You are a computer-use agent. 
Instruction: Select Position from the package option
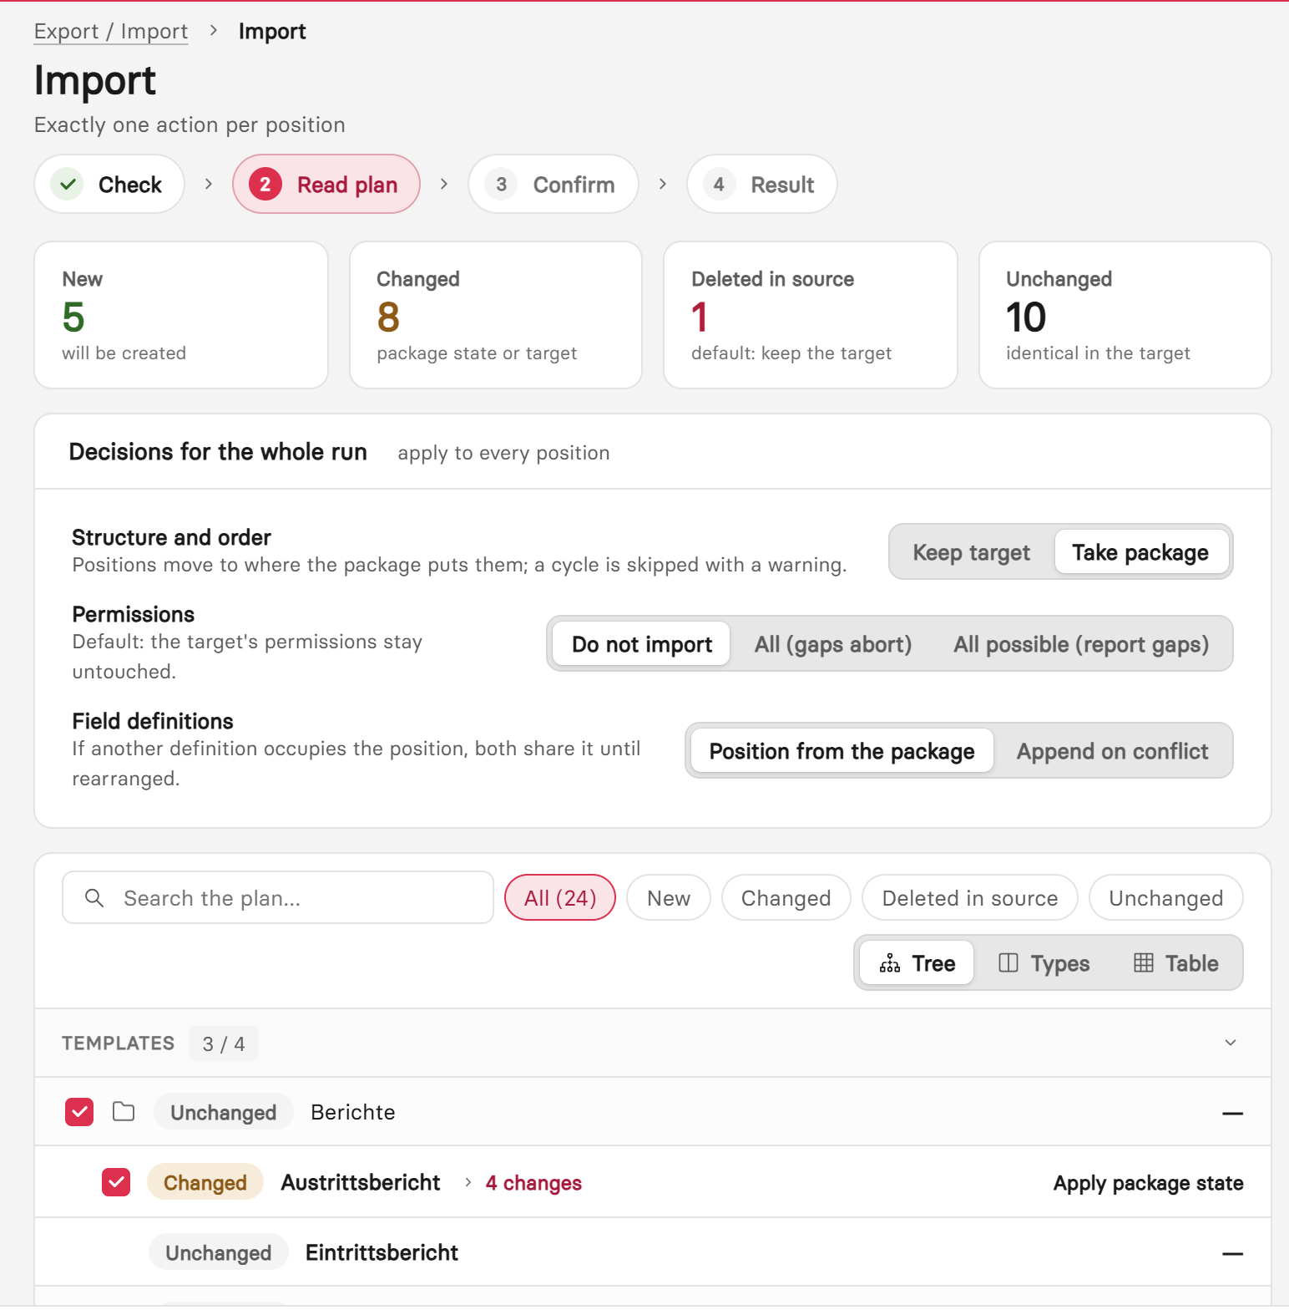click(x=842, y=751)
